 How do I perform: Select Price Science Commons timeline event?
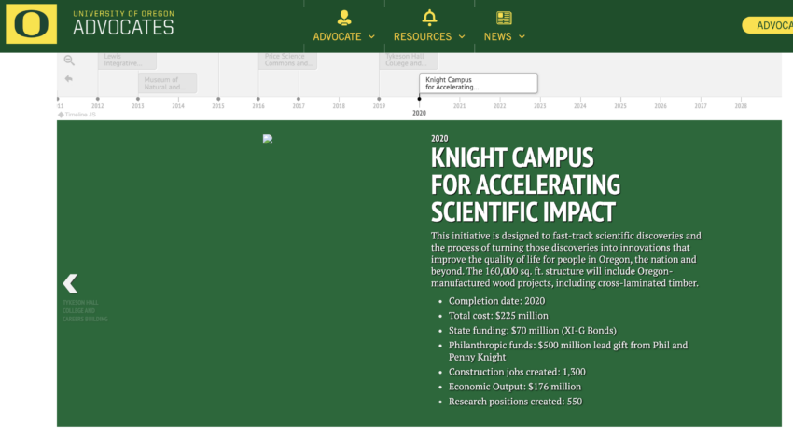click(x=287, y=61)
